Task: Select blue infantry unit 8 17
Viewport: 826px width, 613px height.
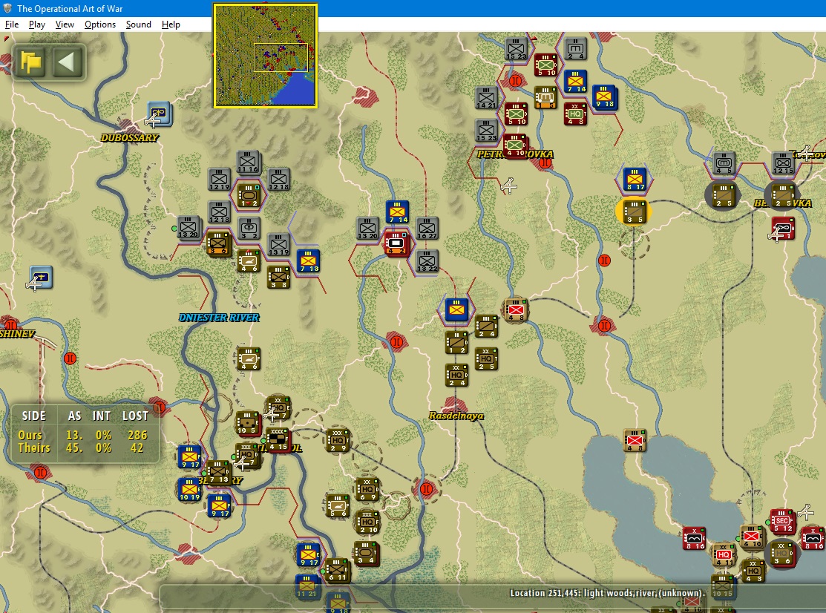Action: pos(635,180)
